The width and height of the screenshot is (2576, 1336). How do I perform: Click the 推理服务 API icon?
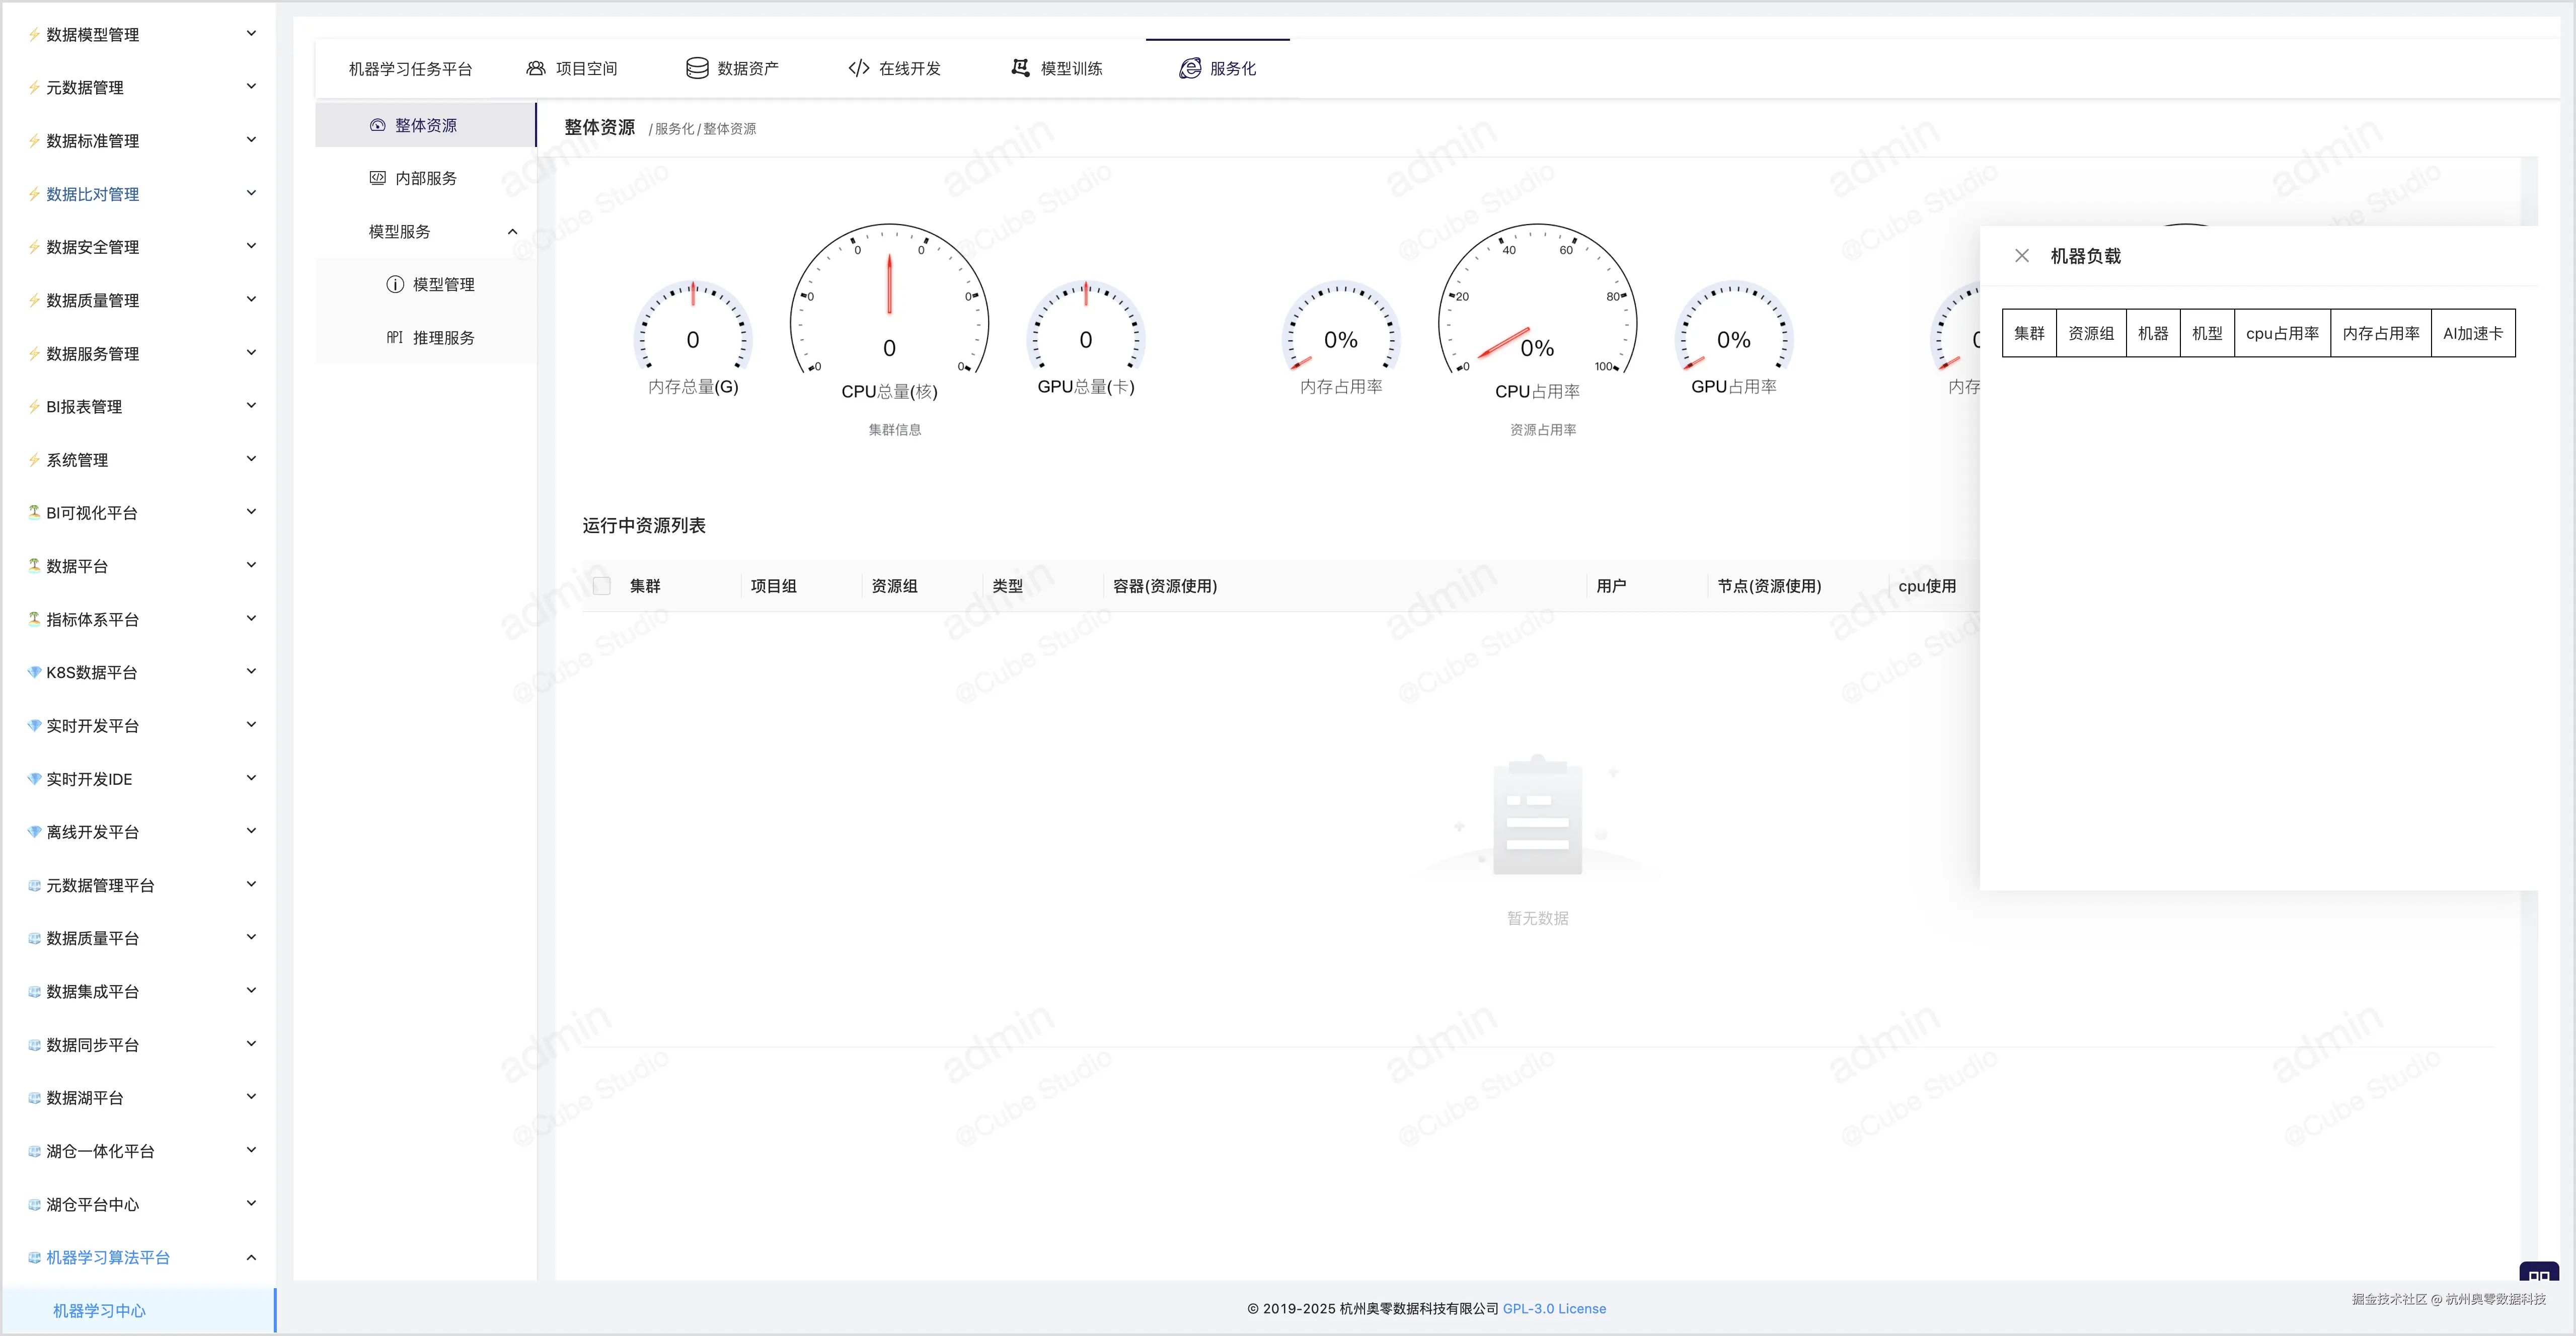[395, 338]
